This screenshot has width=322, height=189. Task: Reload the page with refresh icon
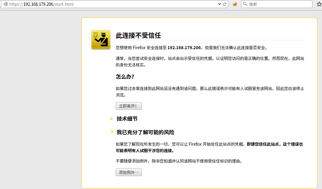(225, 4)
